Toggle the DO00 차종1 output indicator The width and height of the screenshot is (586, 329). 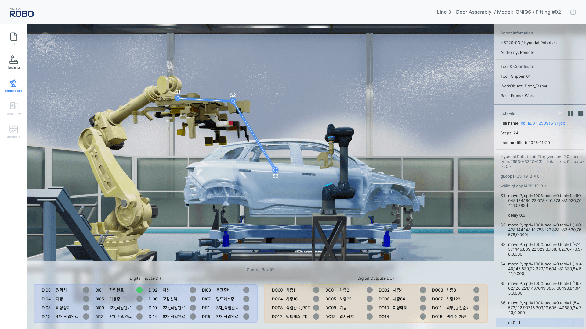tap(316, 290)
